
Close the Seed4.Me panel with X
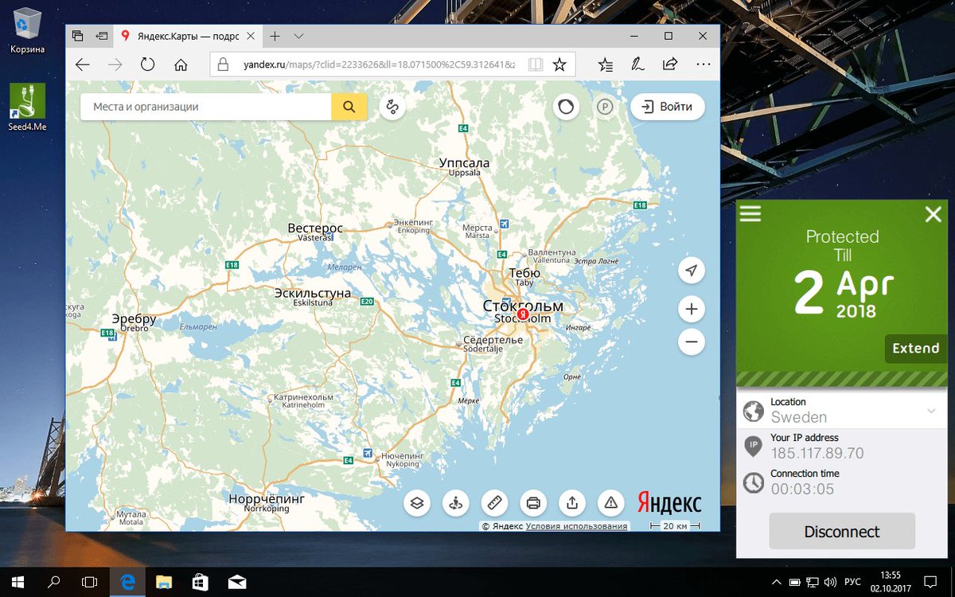(934, 214)
